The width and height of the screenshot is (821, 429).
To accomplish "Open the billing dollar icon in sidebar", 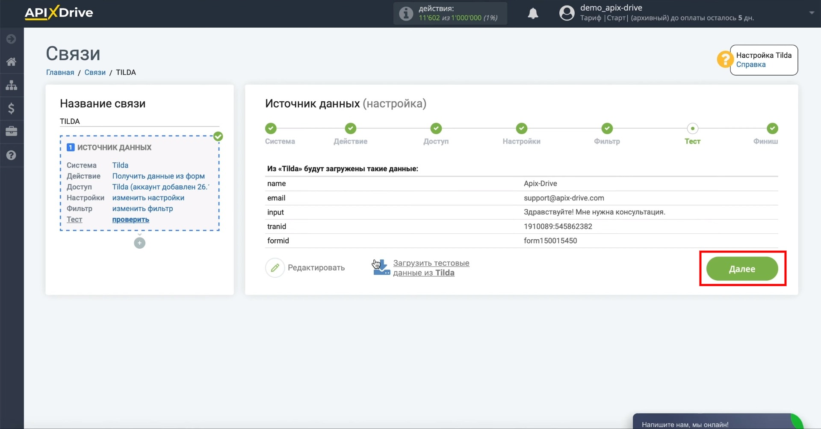I will (12, 109).
